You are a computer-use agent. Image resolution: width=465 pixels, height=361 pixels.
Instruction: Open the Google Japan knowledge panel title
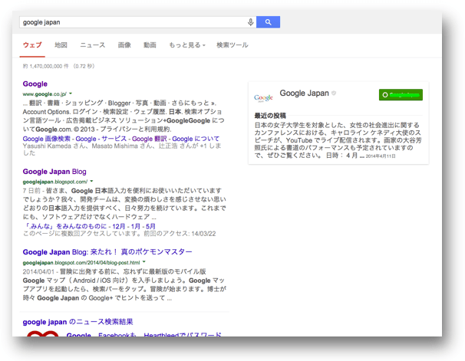305,94
